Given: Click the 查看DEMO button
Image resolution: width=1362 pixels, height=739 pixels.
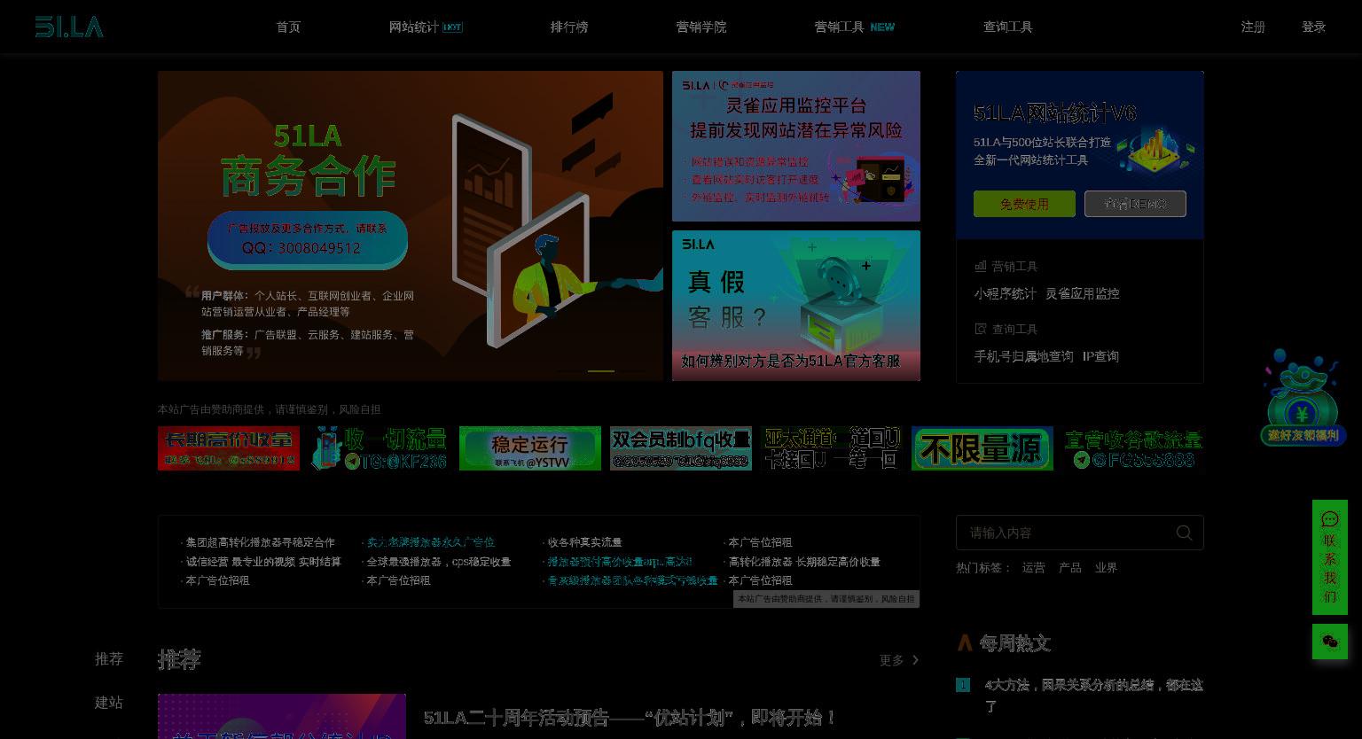Looking at the screenshot, I should tap(1135, 204).
